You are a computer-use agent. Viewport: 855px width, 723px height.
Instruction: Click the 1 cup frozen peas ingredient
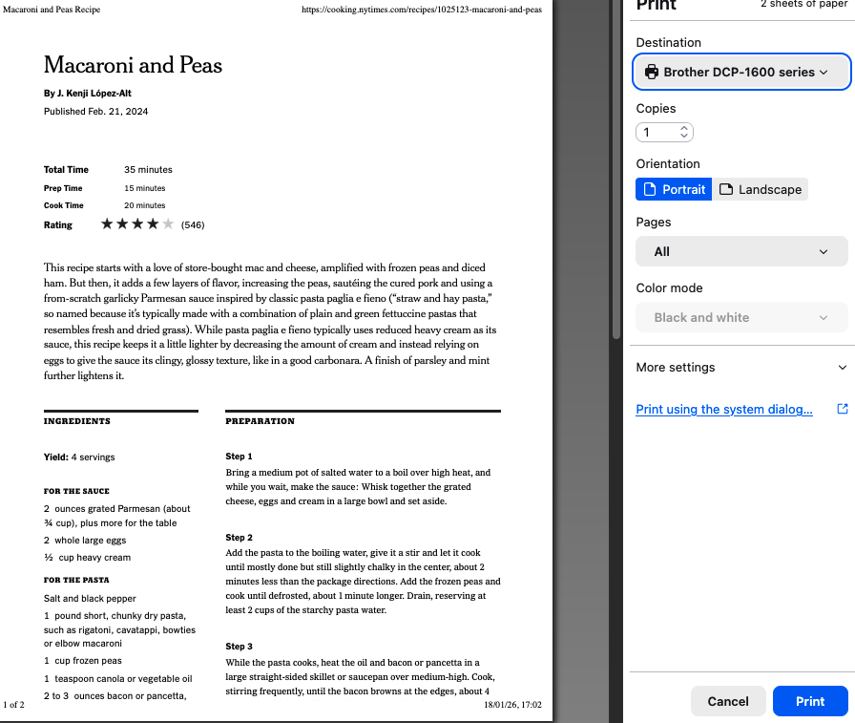click(x=83, y=661)
